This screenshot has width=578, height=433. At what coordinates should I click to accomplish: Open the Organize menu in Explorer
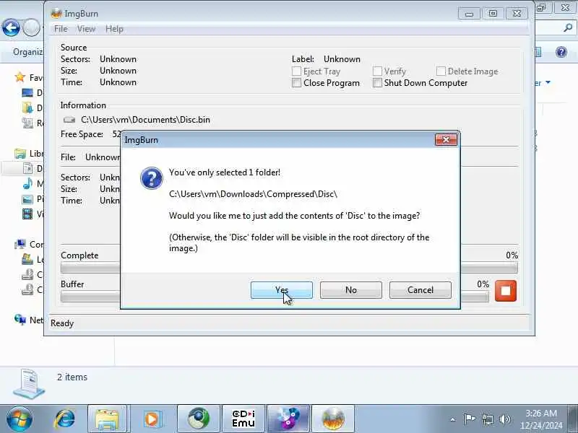coord(27,52)
